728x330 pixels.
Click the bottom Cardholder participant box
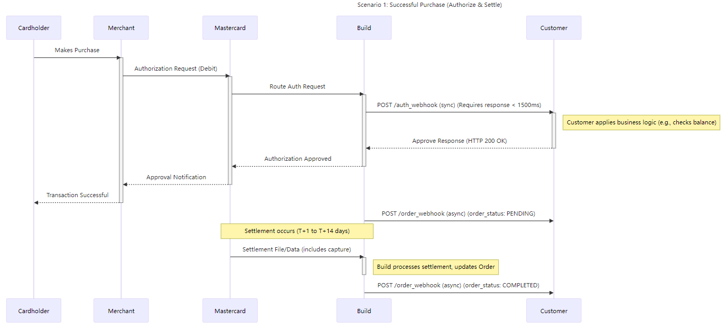click(x=34, y=311)
